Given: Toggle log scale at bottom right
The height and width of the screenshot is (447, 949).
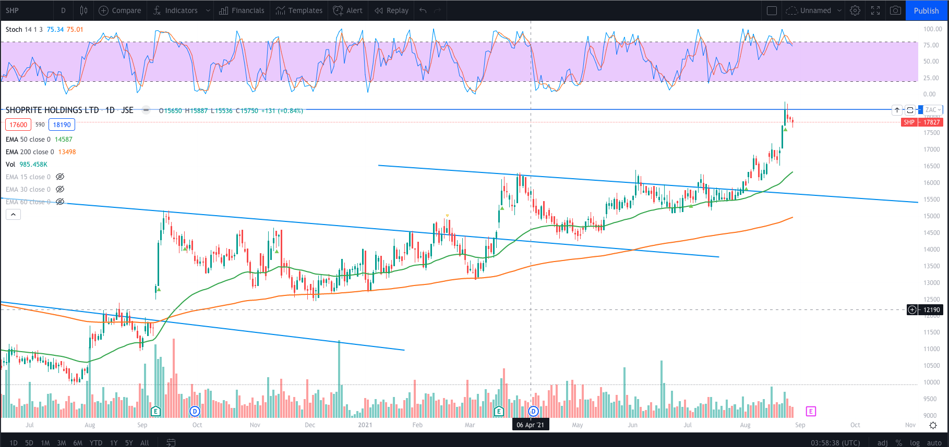Looking at the screenshot, I should point(915,442).
